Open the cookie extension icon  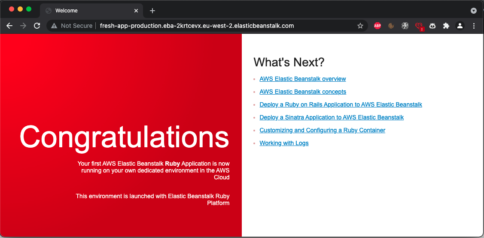tap(391, 26)
